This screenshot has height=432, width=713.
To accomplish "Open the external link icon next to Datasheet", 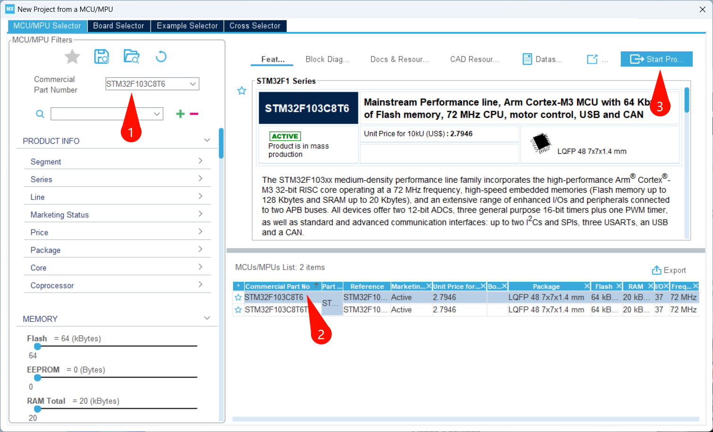I will click(x=592, y=59).
